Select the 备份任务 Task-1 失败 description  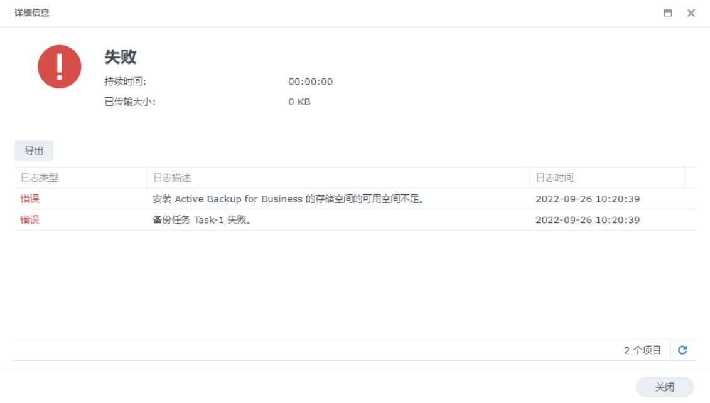pyautogui.click(x=202, y=220)
